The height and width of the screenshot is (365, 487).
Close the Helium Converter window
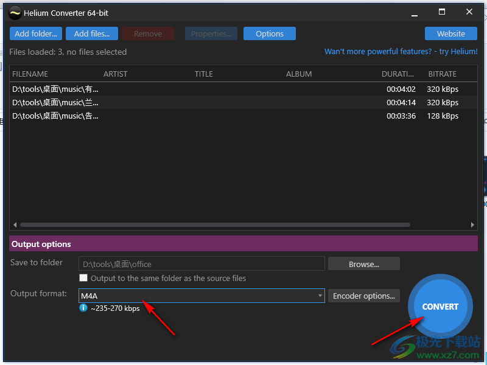point(469,12)
